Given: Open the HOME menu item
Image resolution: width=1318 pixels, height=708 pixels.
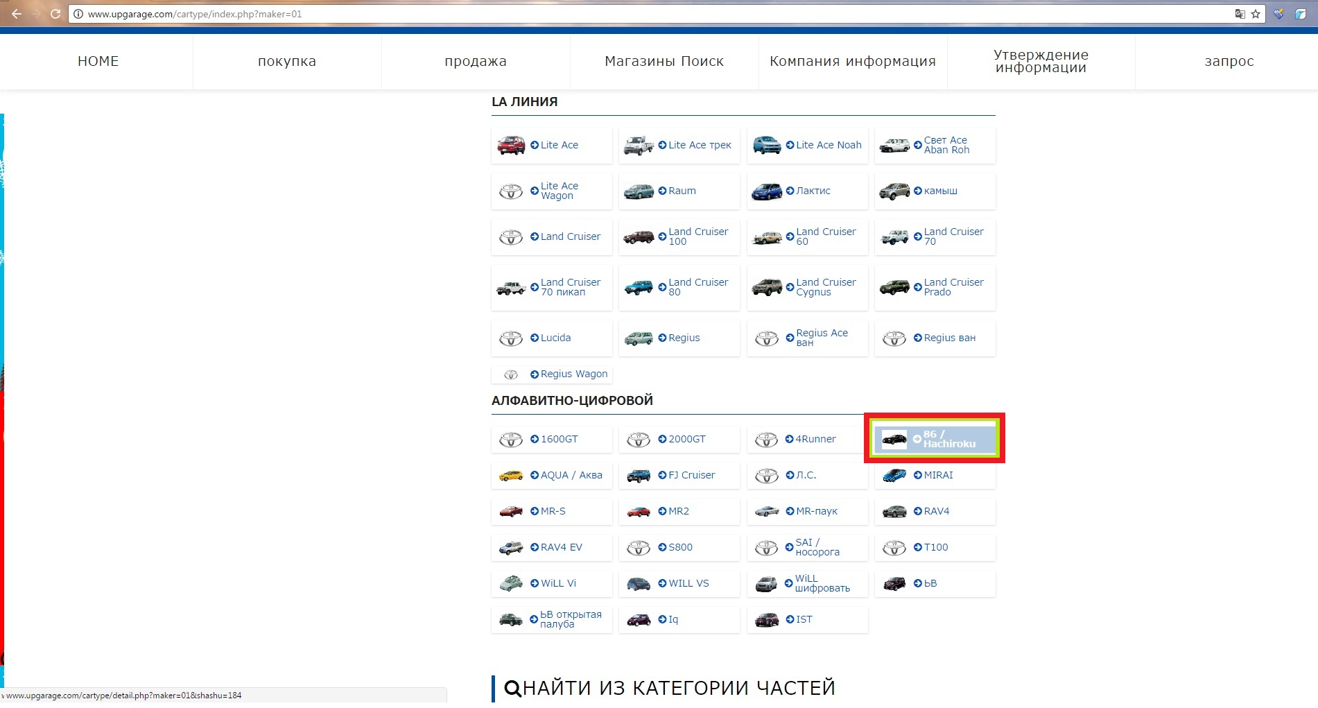Looking at the screenshot, I should (x=98, y=61).
